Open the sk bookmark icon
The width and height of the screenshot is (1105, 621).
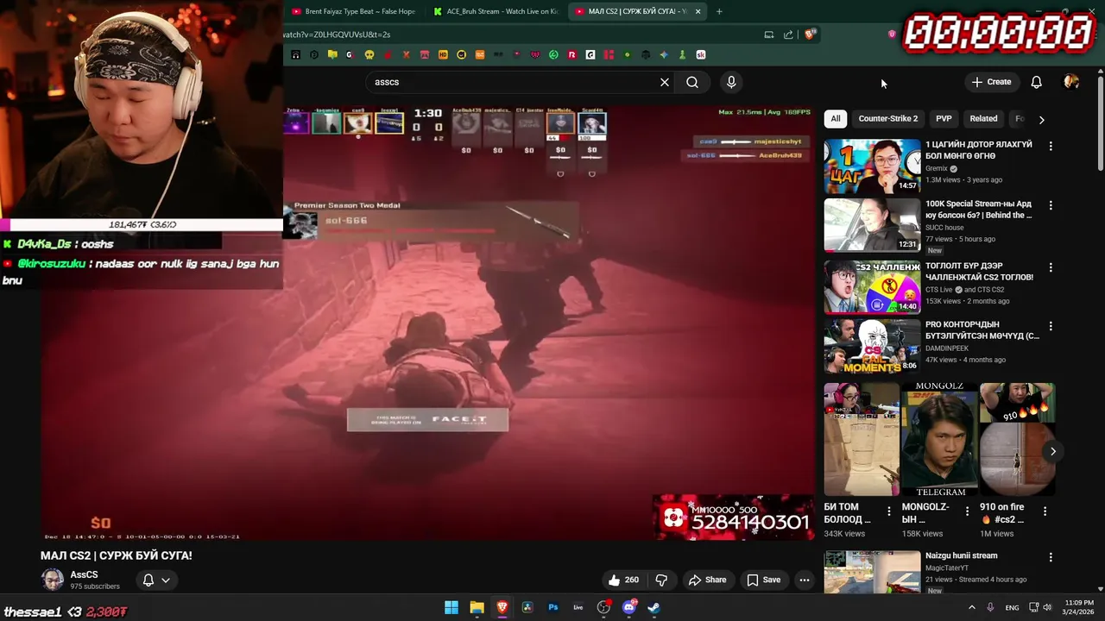tap(700, 54)
